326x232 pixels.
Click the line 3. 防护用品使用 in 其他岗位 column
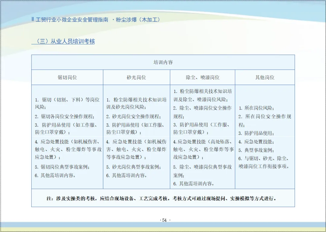pos(256,133)
